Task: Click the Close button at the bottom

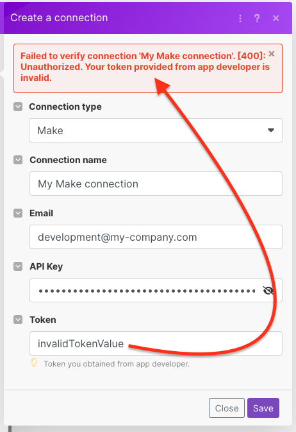Action: click(x=227, y=408)
